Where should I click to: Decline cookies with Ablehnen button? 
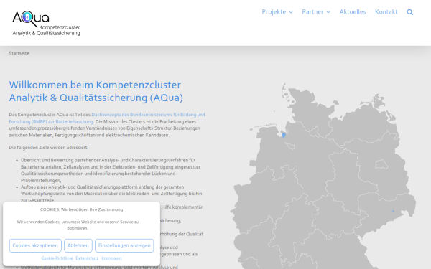tap(78, 245)
